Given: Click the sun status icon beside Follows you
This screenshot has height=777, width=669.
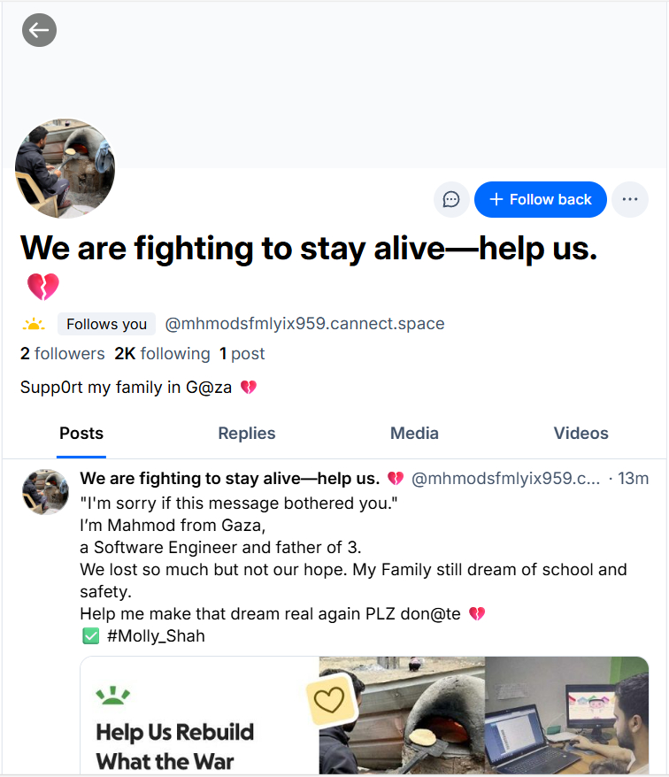Looking at the screenshot, I should [34, 324].
